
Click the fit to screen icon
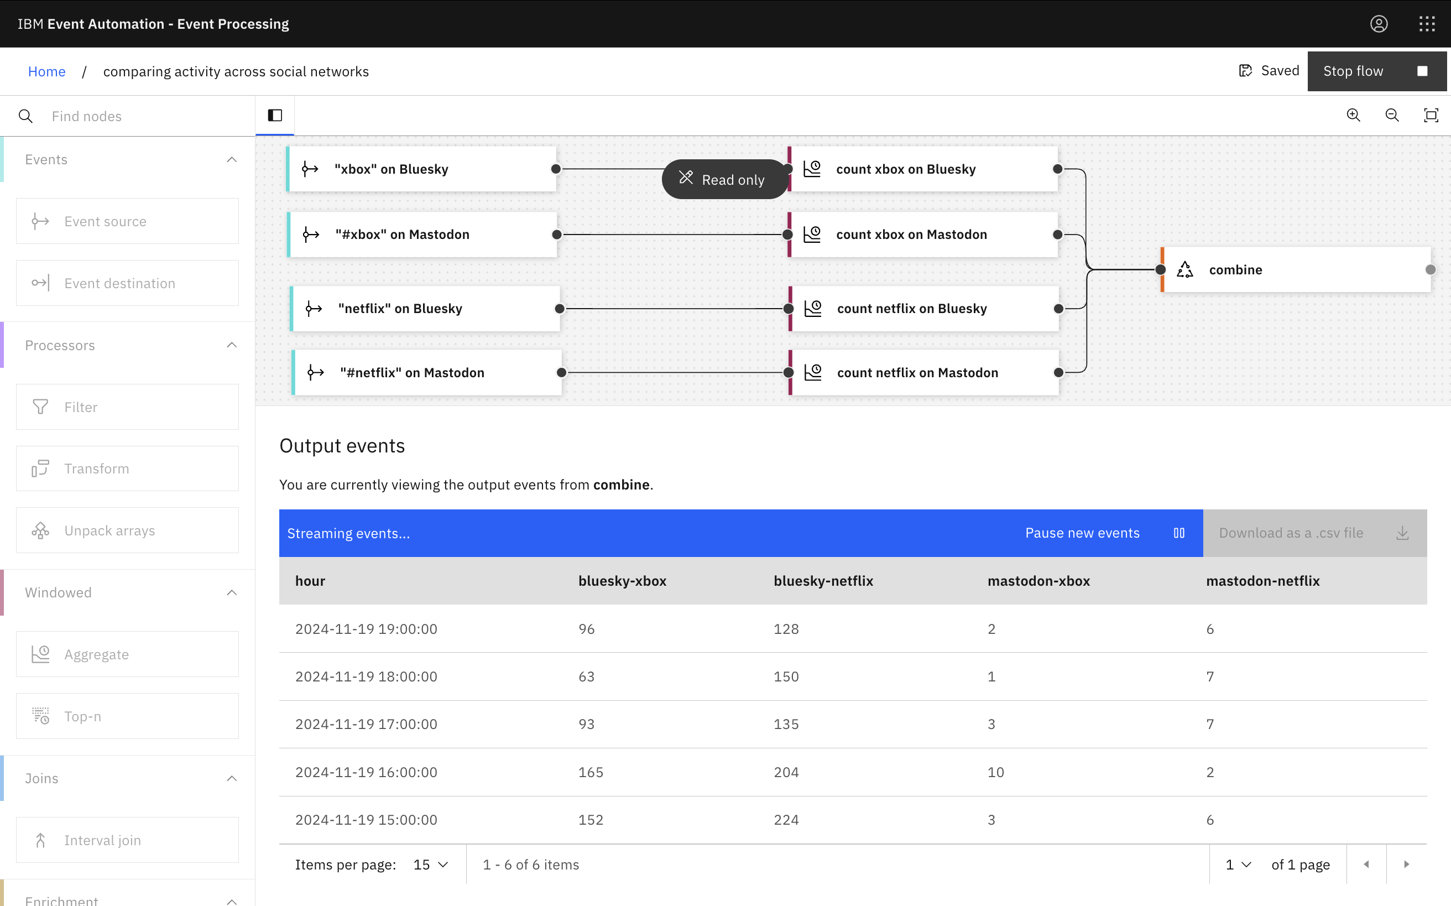coord(1431,116)
